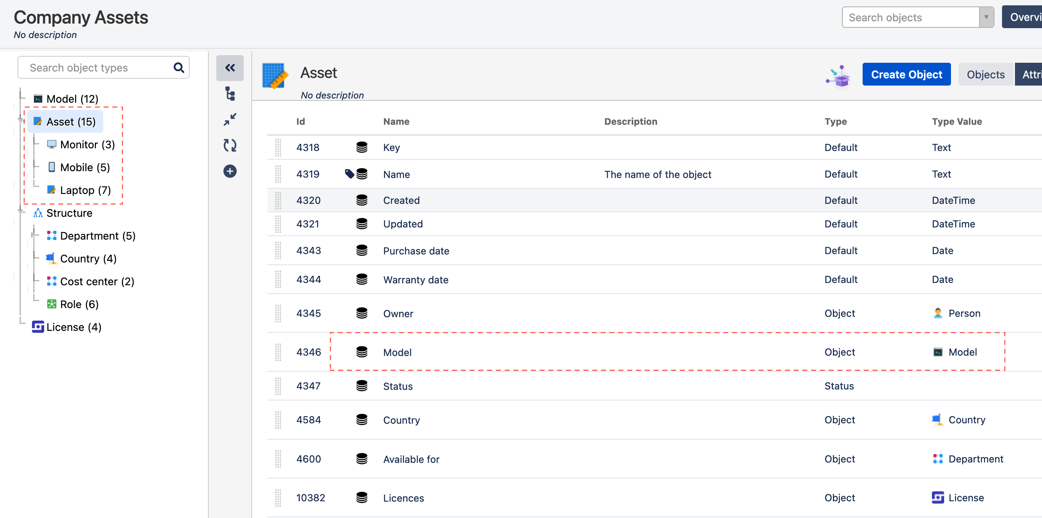Open the Search objects dropdown arrow
Viewport: 1042px width, 518px height.
point(986,17)
